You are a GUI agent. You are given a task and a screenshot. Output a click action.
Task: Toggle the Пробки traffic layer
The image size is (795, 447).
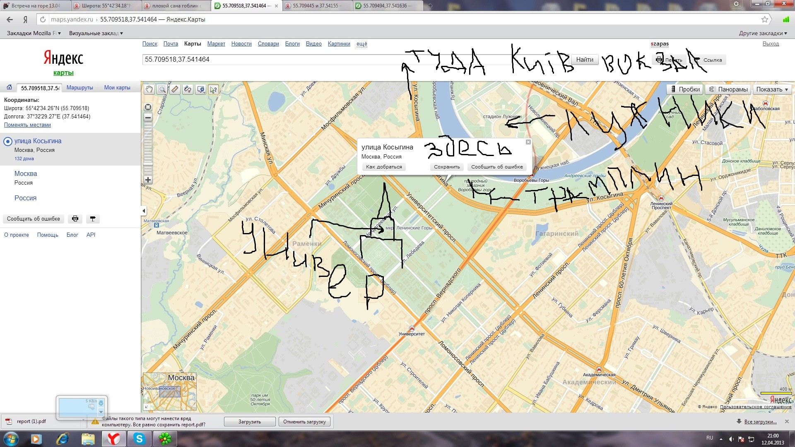(685, 89)
